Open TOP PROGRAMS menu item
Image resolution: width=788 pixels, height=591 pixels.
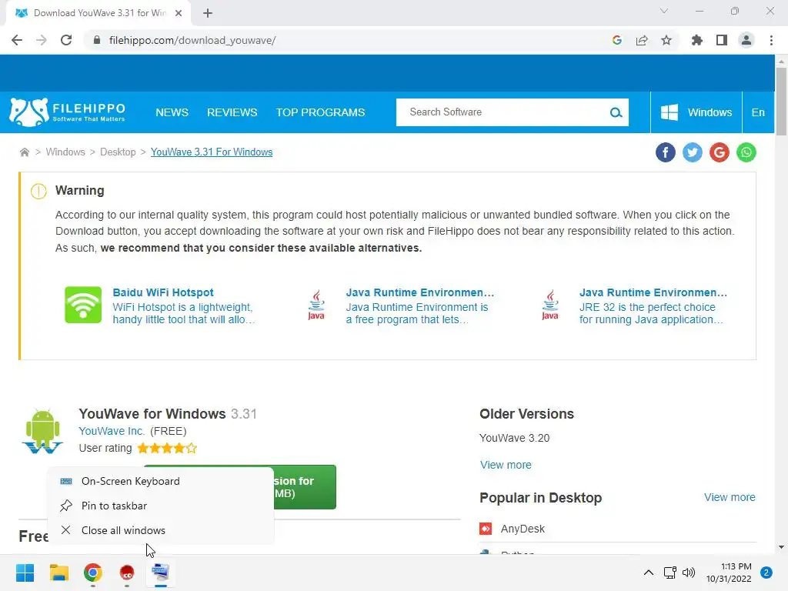[320, 112]
